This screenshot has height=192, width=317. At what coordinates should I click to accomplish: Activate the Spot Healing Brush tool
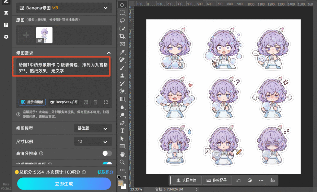(x=122, y=60)
